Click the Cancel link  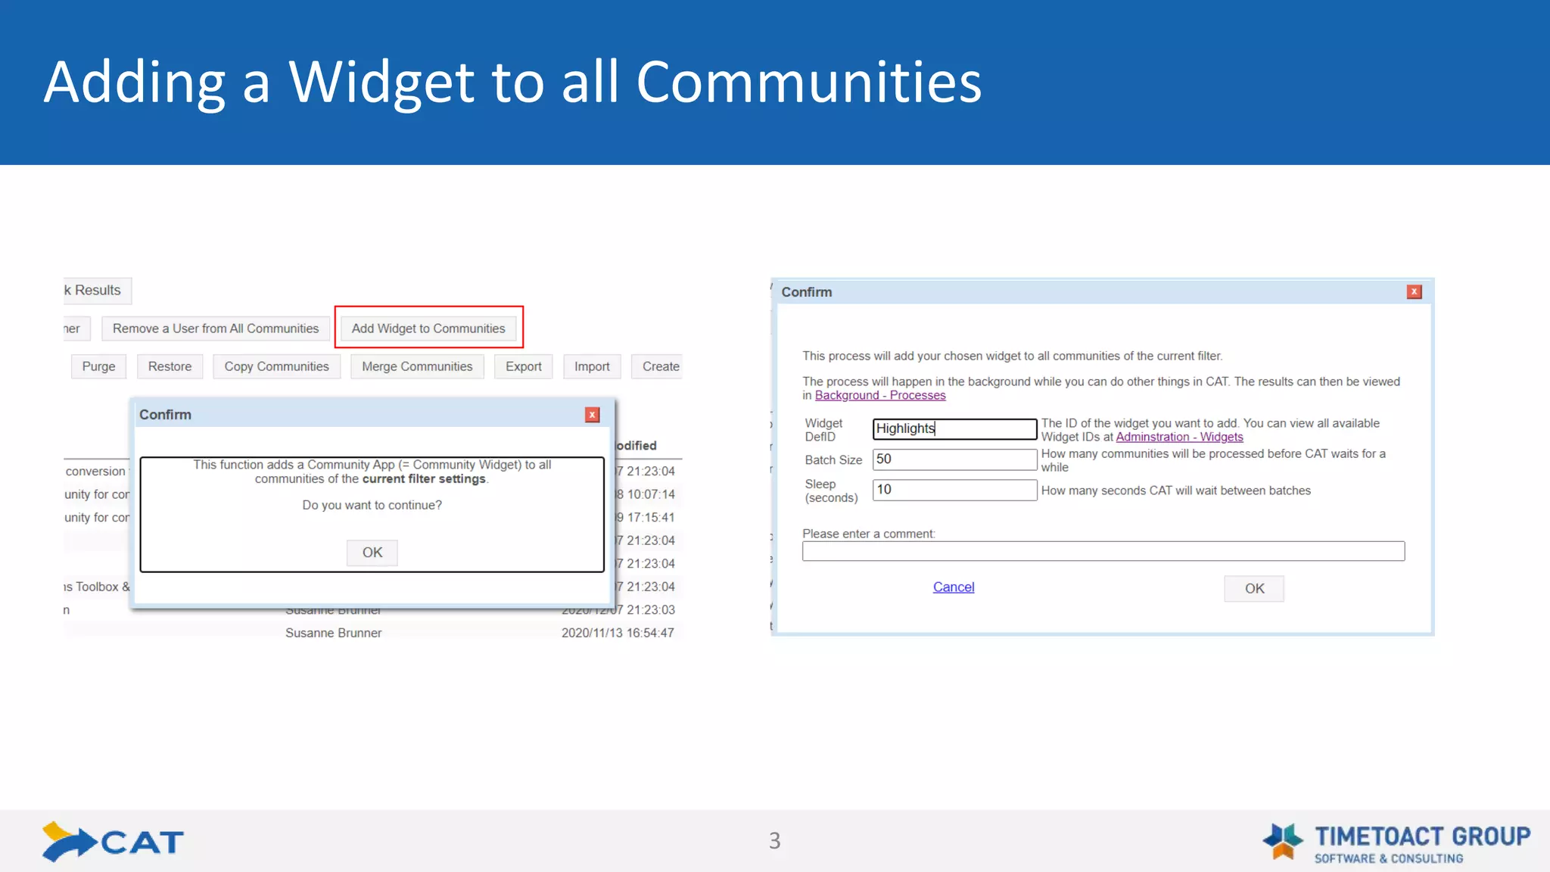[x=953, y=587]
